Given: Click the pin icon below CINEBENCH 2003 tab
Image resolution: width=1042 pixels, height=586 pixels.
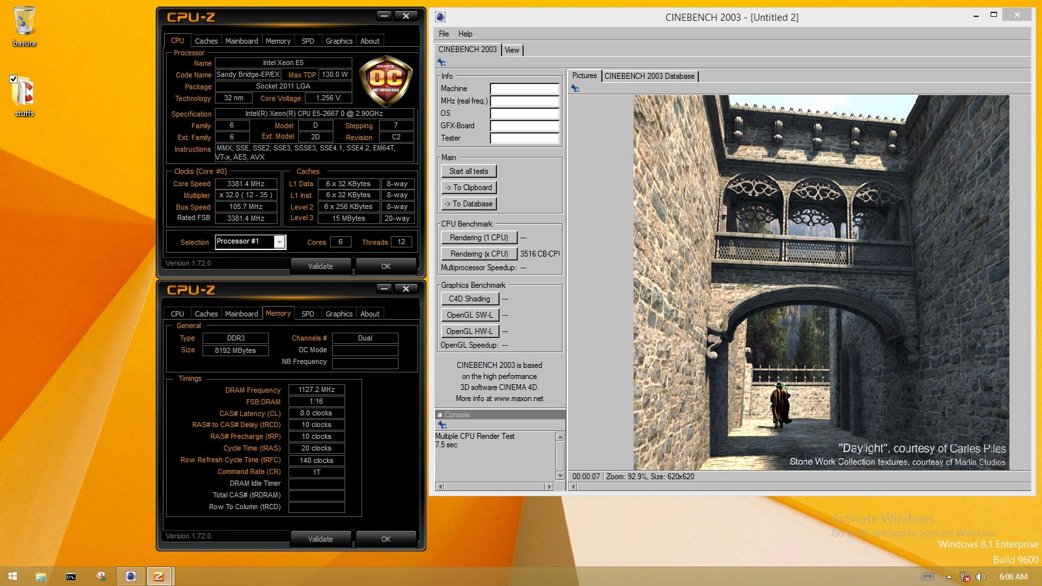Looking at the screenshot, I should (x=442, y=63).
